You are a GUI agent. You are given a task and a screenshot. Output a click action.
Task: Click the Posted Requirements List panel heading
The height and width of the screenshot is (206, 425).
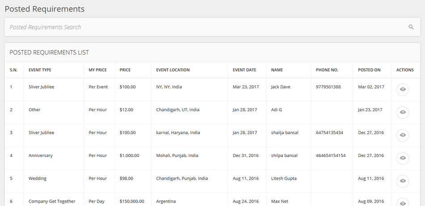(x=49, y=52)
